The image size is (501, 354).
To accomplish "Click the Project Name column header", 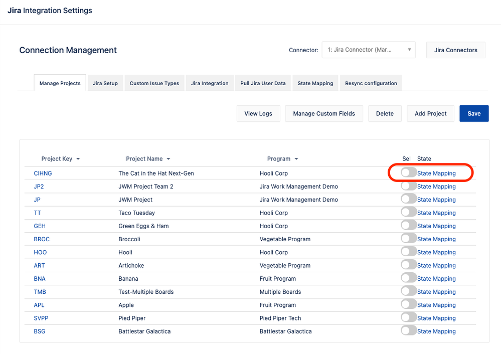I will 144,159.
